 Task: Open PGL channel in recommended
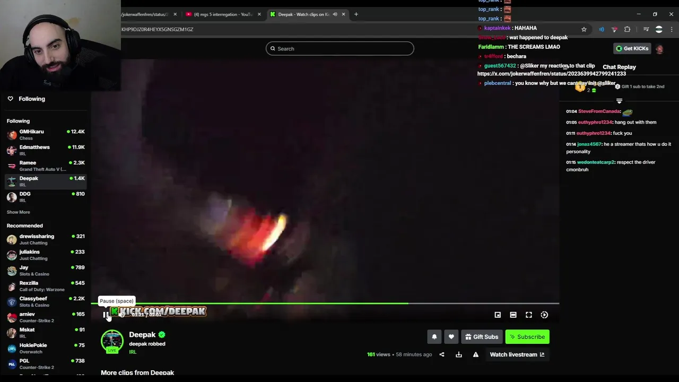click(46, 364)
